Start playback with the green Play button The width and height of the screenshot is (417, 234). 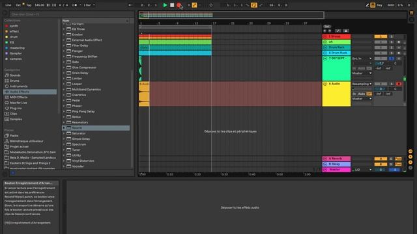tap(165, 5)
